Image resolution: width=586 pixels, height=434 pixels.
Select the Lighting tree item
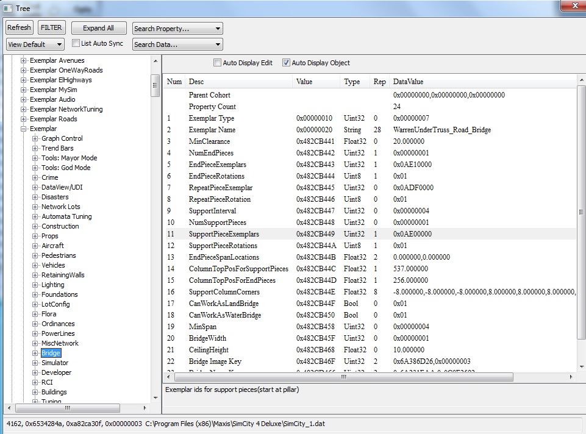(52, 285)
